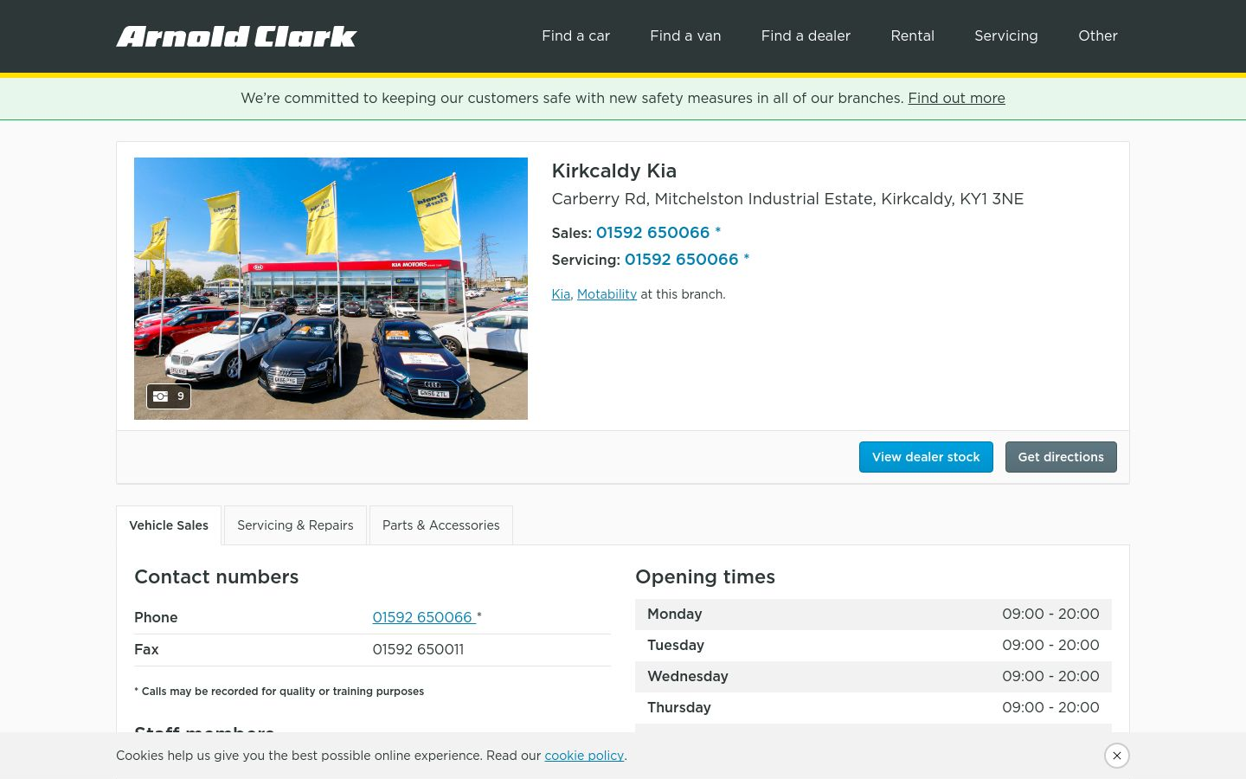The height and width of the screenshot is (779, 1246).
Task: Open the Find a dealer menu
Action: tap(806, 36)
